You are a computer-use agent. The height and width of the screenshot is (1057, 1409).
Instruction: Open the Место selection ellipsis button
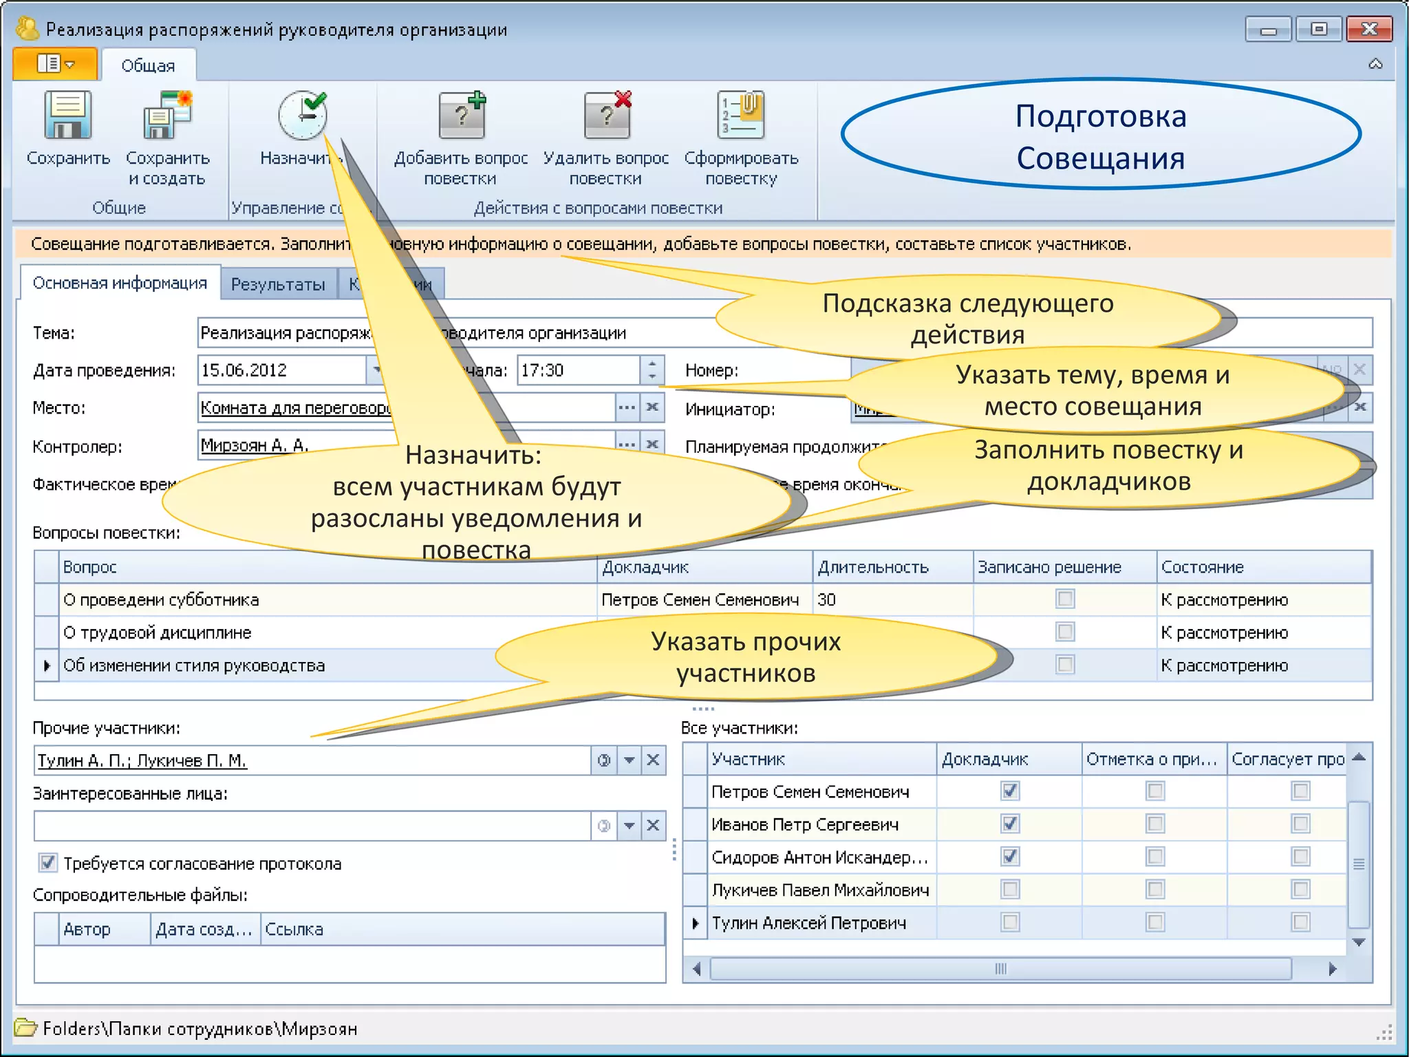click(626, 407)
